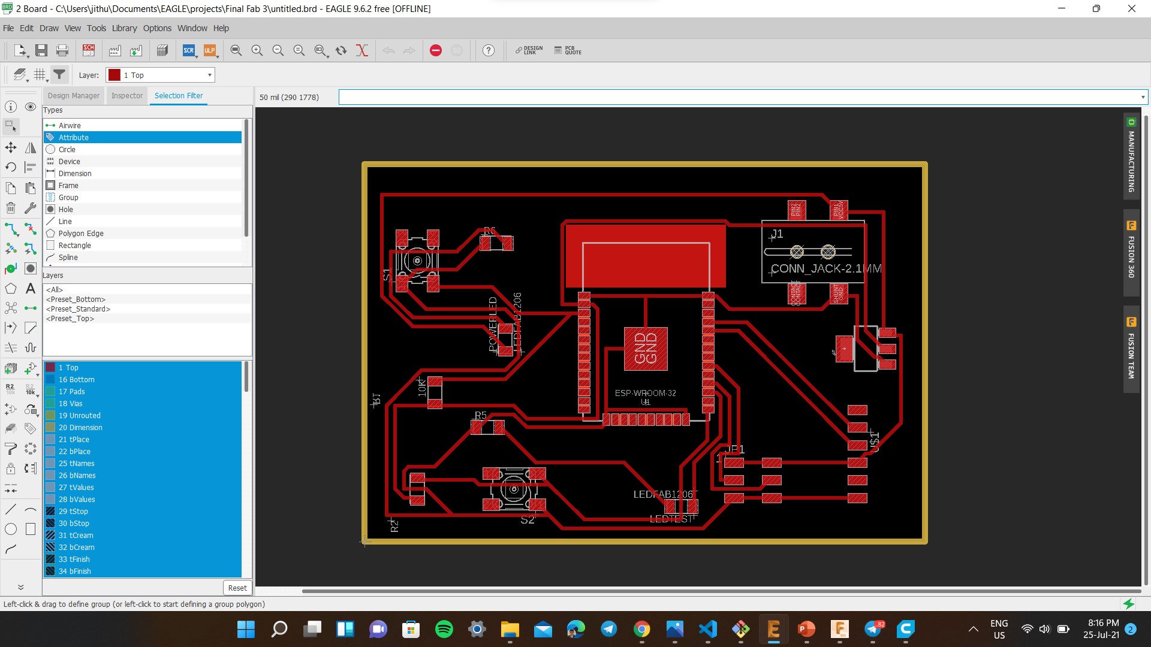
Task: Open the Fusion 360 side panel
Action: [1131, 252]
